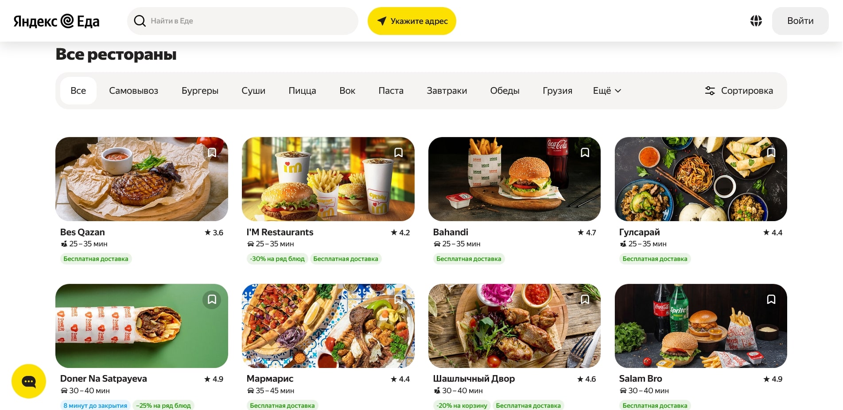Viewport: 843px width, 410px height.
Task: Open the Сортировка sorting options
Action: 739,91
